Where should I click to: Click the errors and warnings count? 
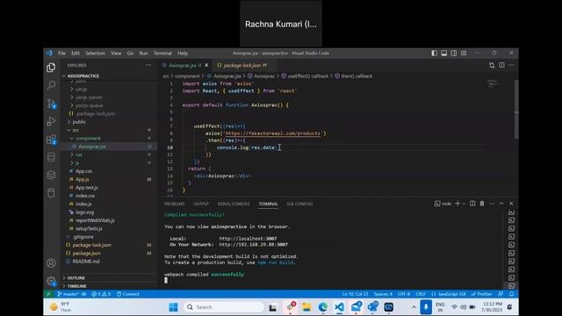coord(101,294)
